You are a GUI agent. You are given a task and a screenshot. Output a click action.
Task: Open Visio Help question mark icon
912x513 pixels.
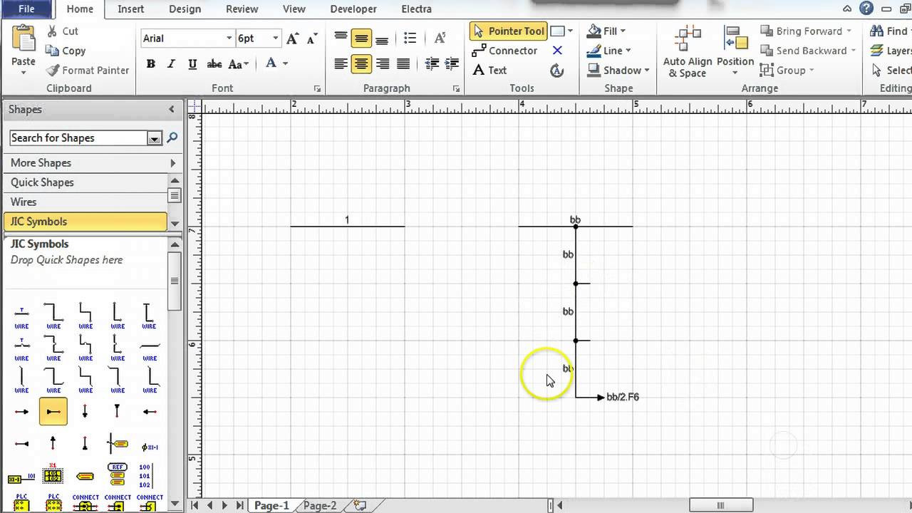[x=866, y=9]
